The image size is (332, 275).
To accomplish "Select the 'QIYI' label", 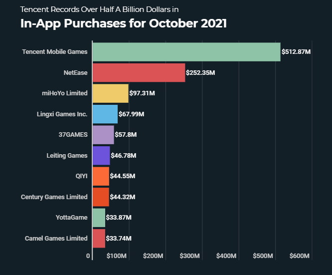I will [82, 176].
